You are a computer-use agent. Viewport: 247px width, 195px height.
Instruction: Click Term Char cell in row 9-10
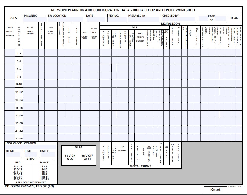(x=172, y=83)
